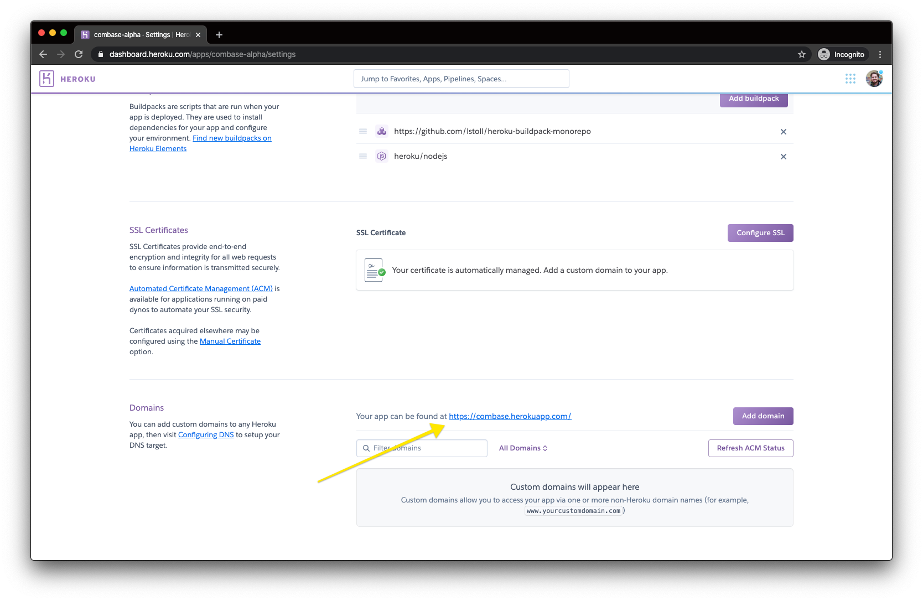Click the Add domain button
This screenshot has width=923, height=601.
(763, 416)
